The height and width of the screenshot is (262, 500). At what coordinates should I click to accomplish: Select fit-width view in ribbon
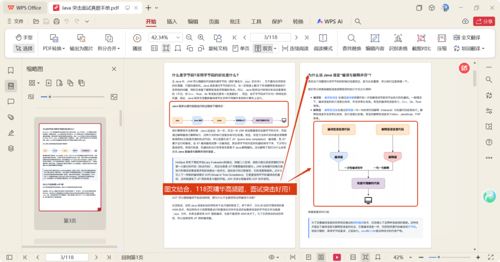pos(178,49)
